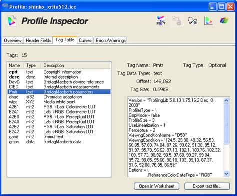
Task: Select the gamt Gamut test row
Action: coord(59,137)
